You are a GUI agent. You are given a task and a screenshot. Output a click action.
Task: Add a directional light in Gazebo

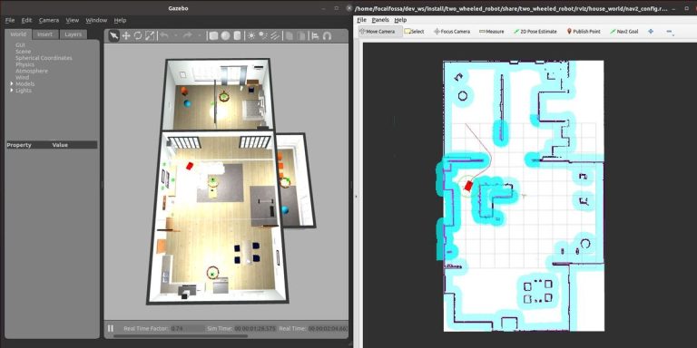pos(276,36)
